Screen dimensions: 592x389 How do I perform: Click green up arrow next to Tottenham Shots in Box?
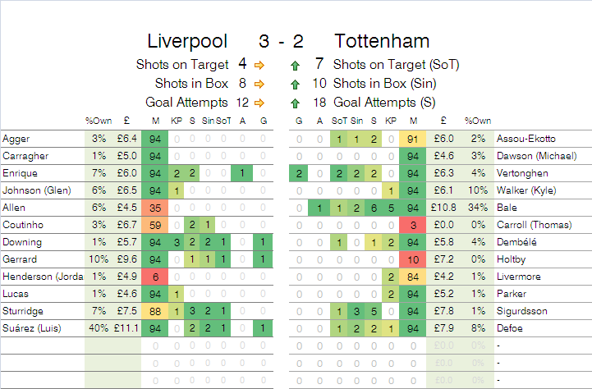point(296,83)
